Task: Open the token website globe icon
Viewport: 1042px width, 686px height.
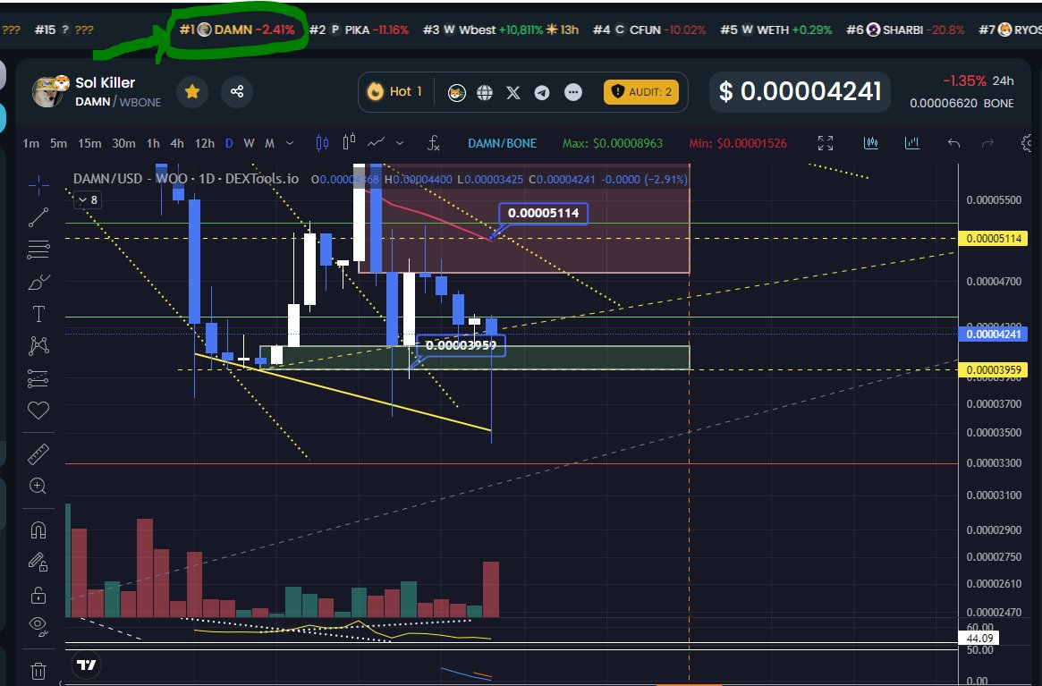Action: pos(485,92)
